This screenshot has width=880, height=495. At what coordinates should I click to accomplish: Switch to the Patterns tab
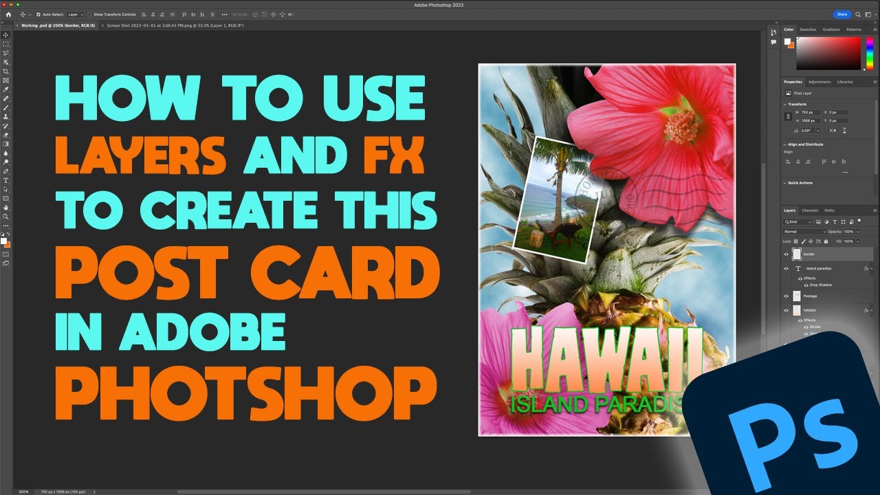pos(854,30)
